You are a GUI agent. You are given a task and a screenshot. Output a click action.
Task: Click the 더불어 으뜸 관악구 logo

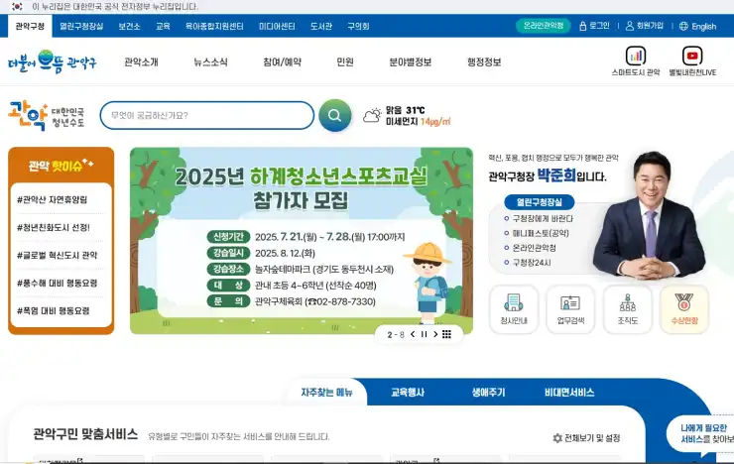(52, 61)
